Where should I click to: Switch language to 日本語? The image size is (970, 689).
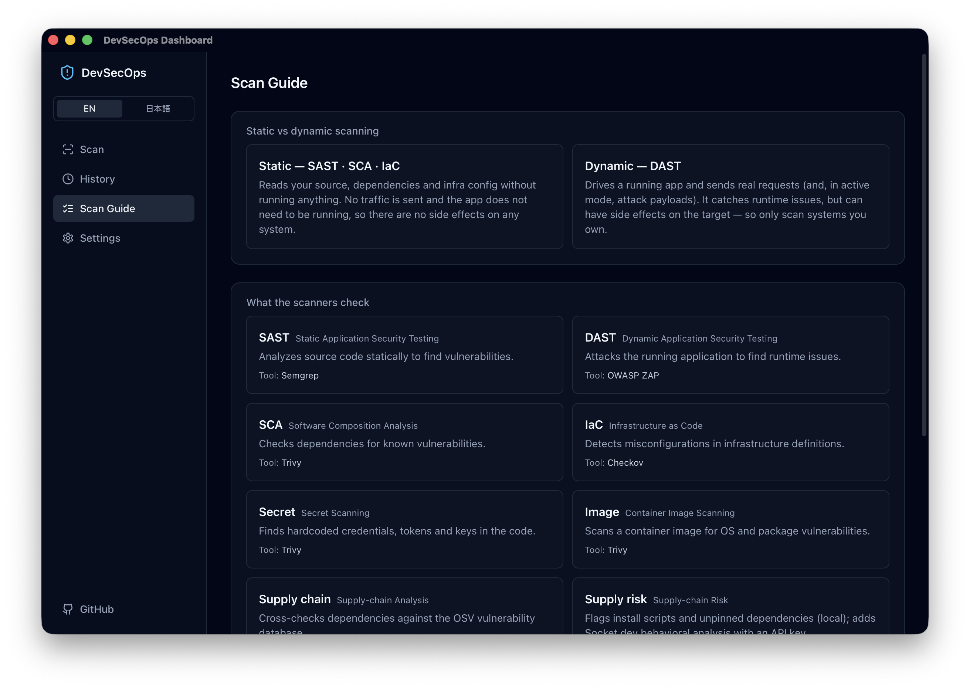tap(158, 109)
